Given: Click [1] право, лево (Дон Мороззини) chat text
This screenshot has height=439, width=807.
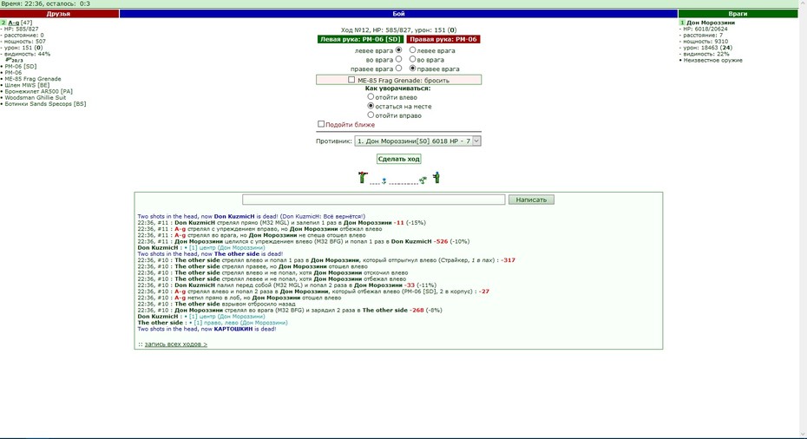Looking at the screenshot, I should pos(240,323).
